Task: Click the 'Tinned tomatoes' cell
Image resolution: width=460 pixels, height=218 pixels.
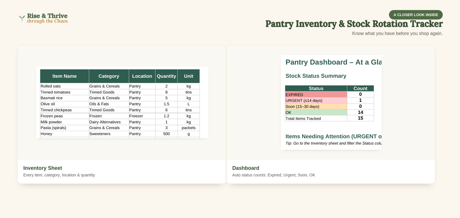Action: pos(64,92)
